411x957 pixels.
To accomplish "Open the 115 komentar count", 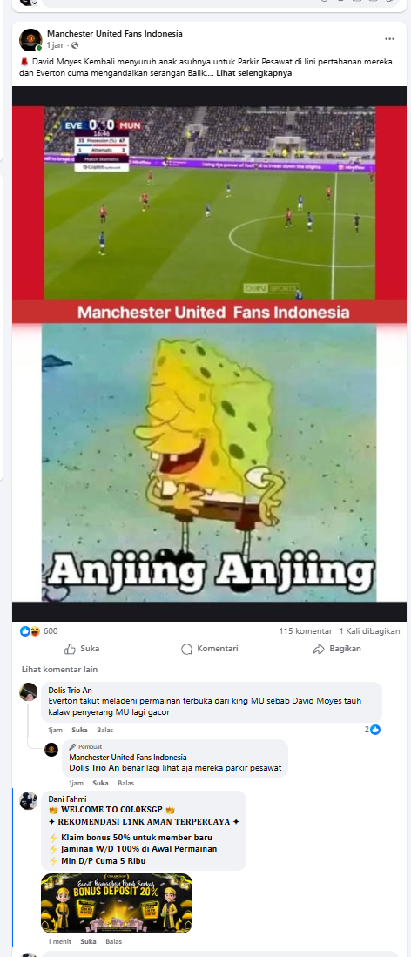I will click(306, 631).
